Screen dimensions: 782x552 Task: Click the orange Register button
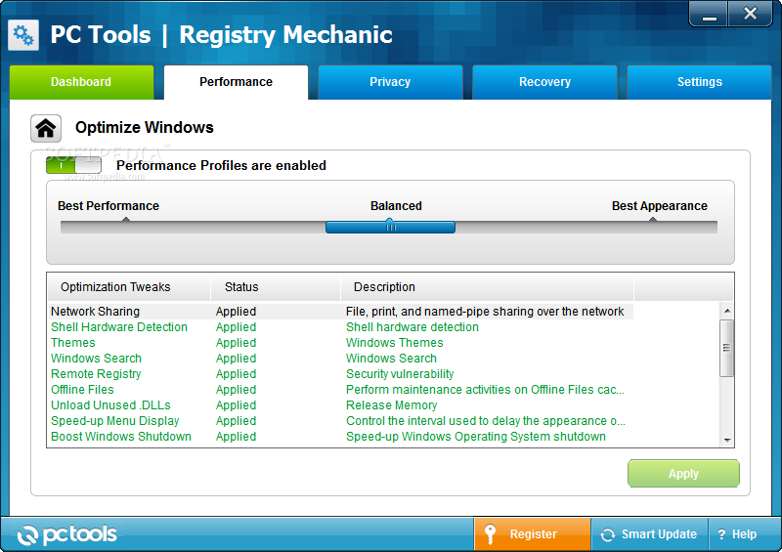532,534
